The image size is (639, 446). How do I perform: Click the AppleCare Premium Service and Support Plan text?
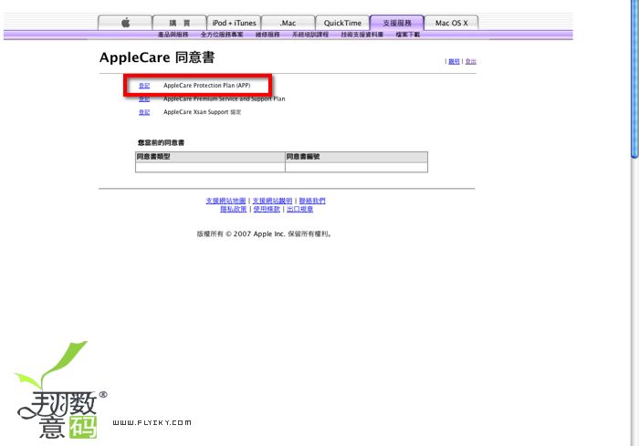[x=225, y=99]
